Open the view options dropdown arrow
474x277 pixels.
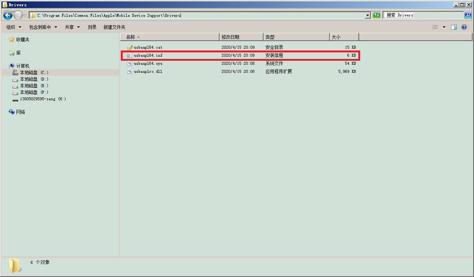coord(444,27)
